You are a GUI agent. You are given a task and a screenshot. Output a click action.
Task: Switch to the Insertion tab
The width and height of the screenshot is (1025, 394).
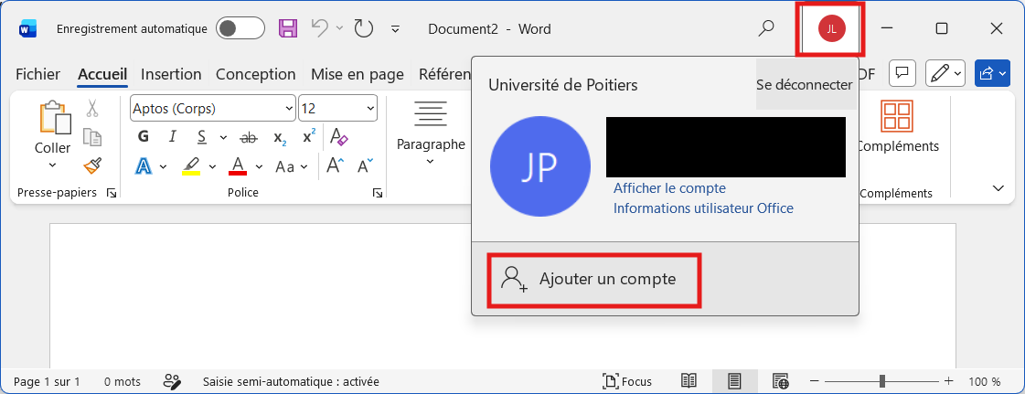[x=171, y=74]
